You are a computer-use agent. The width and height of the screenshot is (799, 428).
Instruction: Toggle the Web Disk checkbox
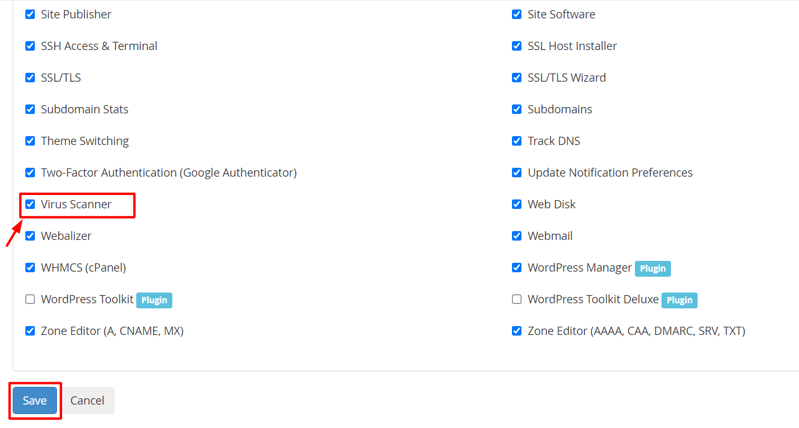[516, 205]
